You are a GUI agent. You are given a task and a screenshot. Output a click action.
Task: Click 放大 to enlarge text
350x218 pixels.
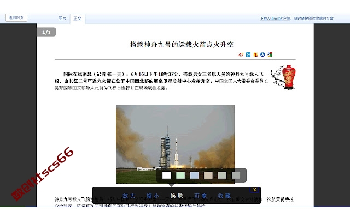click(129, 196)
